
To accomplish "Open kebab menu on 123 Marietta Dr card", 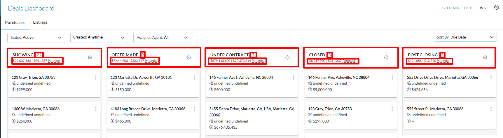I will pos(195,77).
